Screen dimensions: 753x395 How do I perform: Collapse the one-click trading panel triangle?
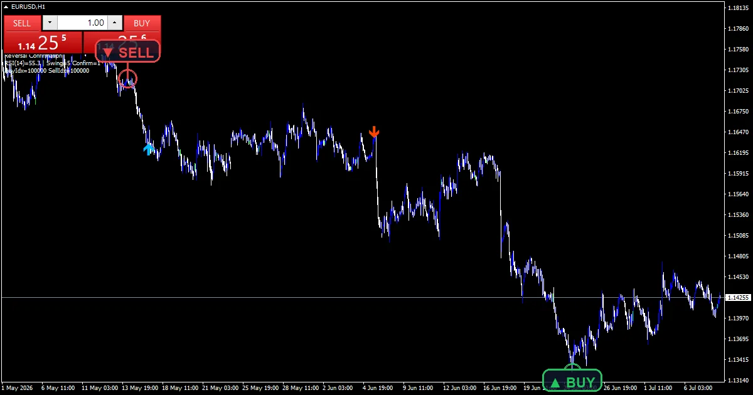click(6, 6)
